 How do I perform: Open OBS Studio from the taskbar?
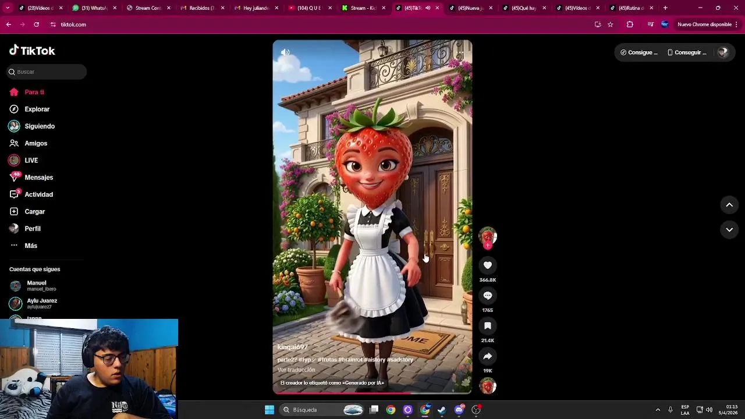click(476, 410)
